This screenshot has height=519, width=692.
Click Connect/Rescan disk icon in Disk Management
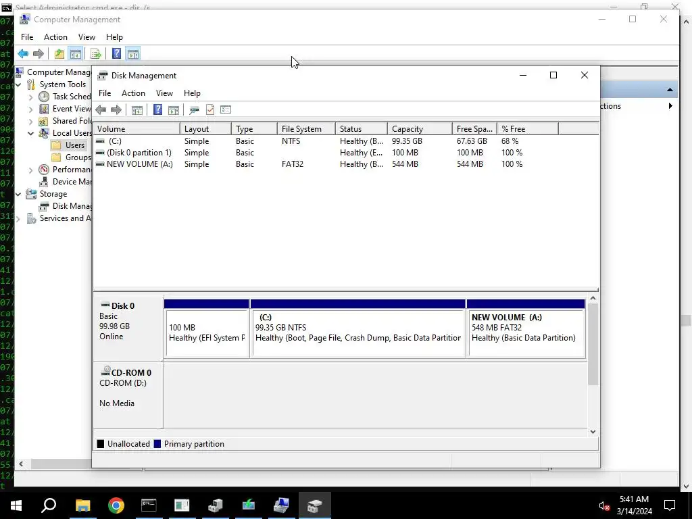(x=194, y=109)
